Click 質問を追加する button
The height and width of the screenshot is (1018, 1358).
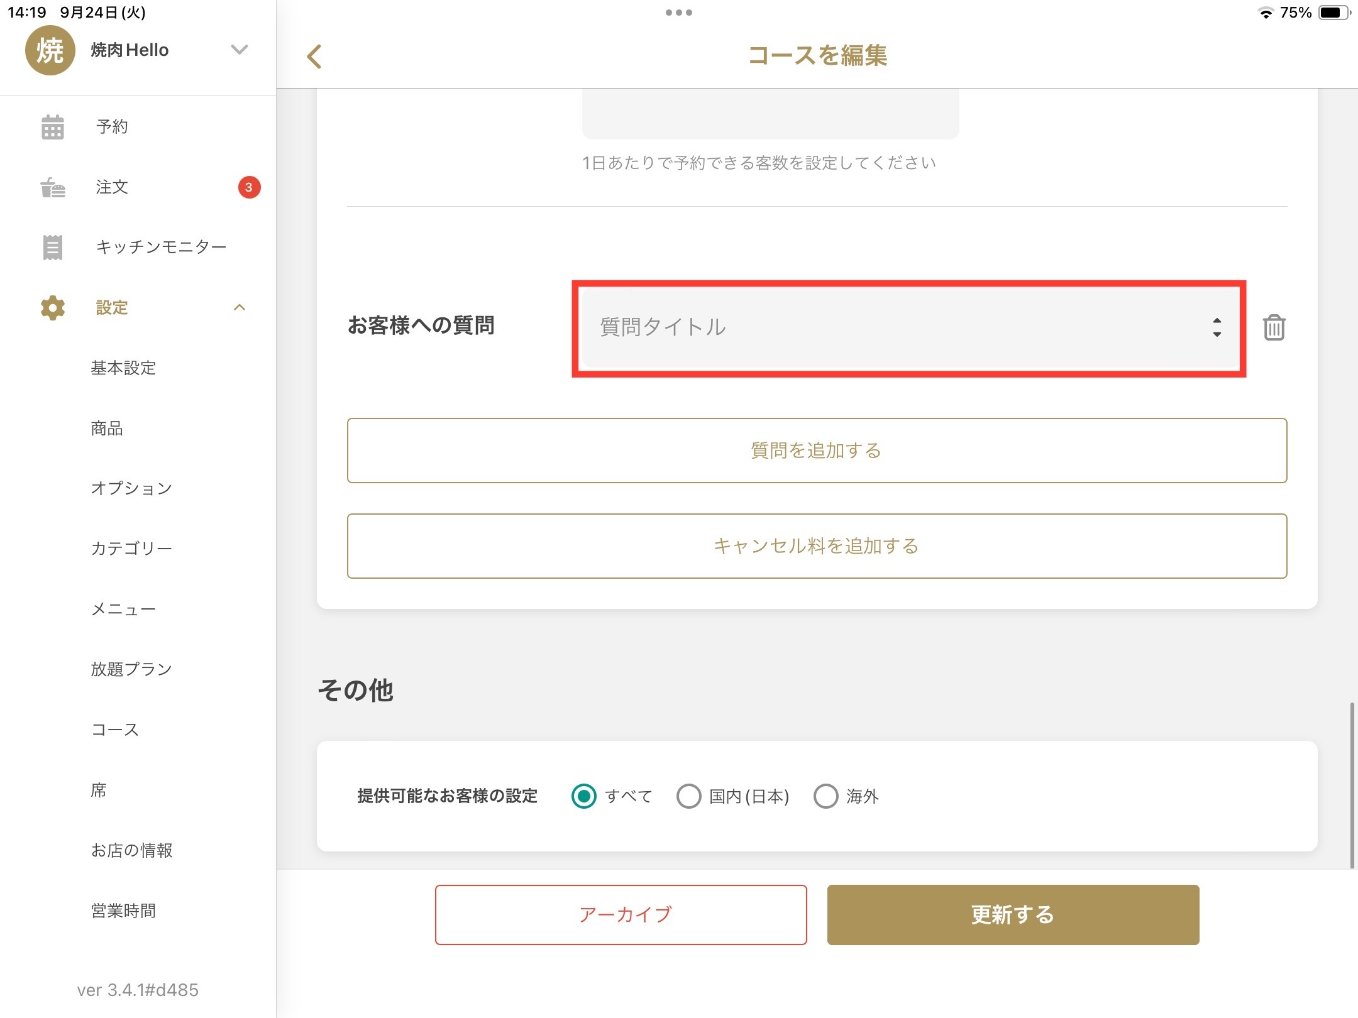click(x=817, y=451)
